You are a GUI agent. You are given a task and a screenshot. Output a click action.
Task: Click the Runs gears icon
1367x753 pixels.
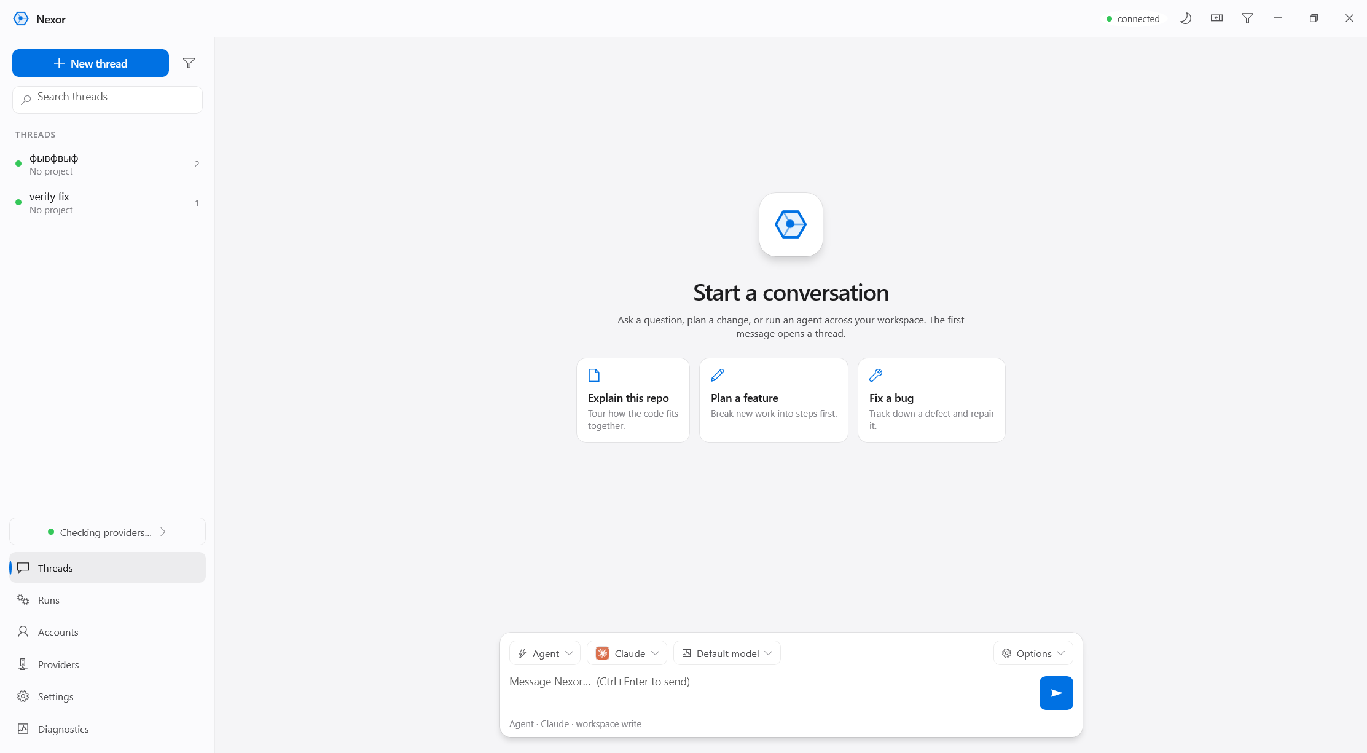(x=23, y=600)
